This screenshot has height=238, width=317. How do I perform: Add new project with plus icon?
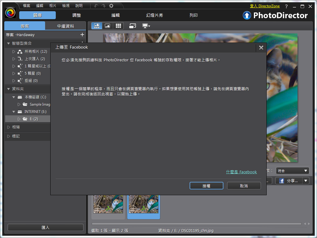[82, 35]
